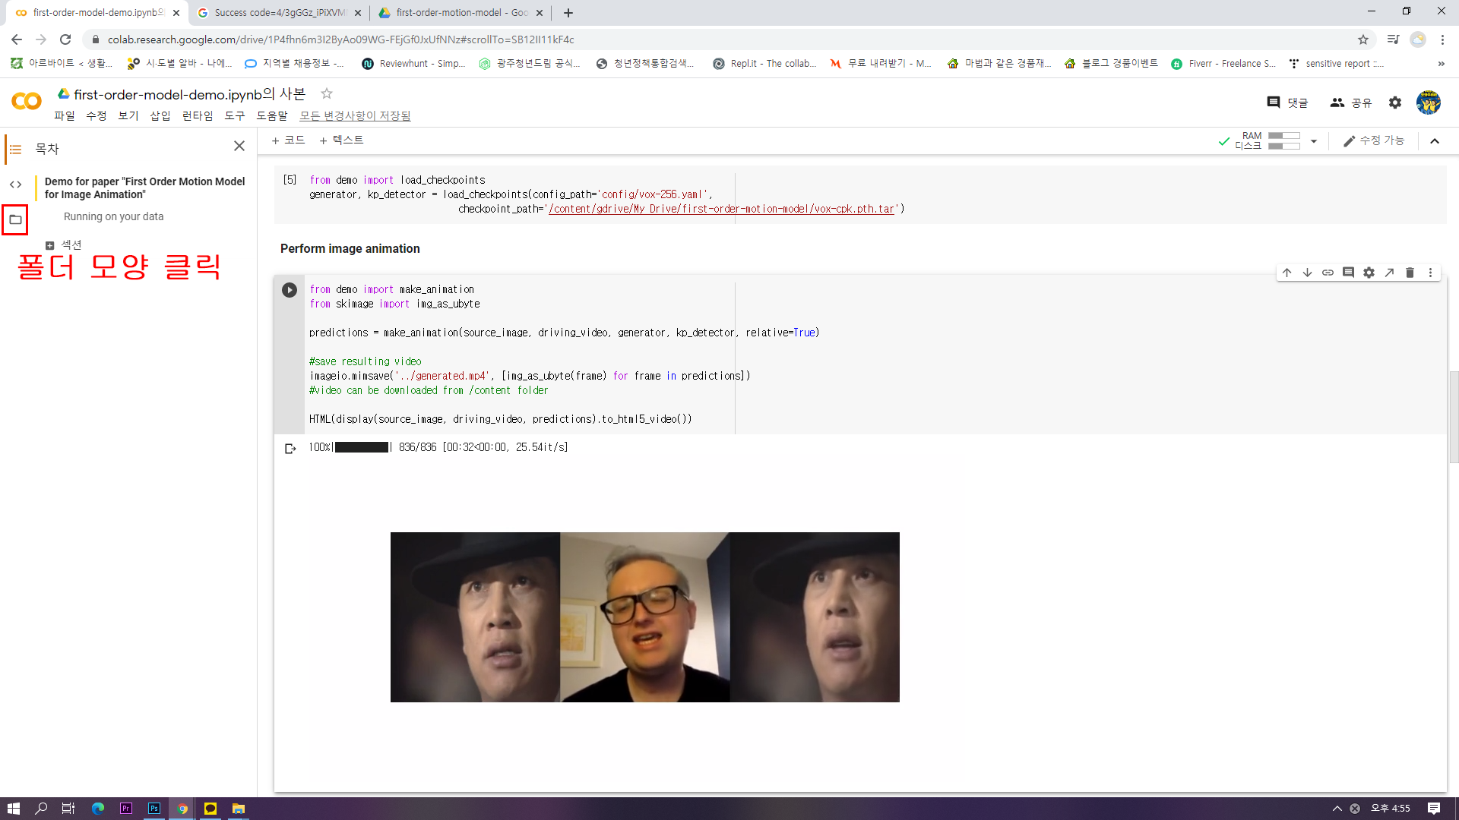Add a new code cell
Image resolution: width=1459 pixels, height=820 pixels.
(x=288, y=140)
